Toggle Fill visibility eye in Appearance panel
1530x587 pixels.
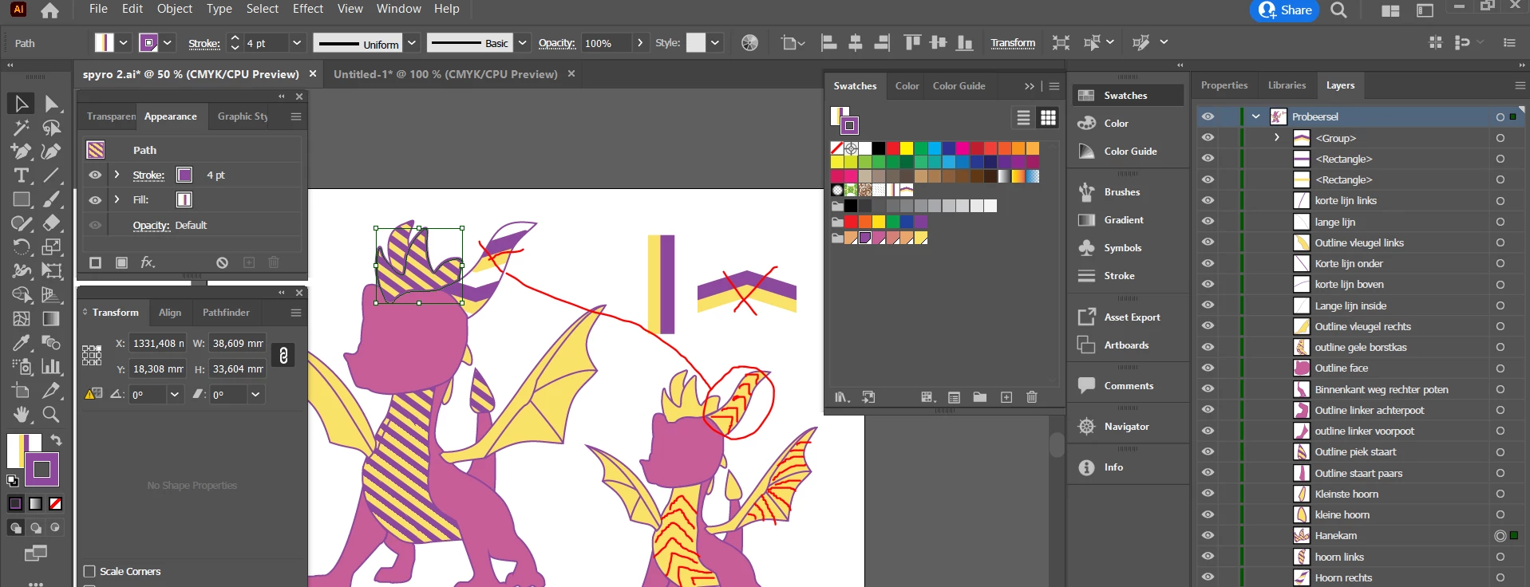(x=95, y=199)
